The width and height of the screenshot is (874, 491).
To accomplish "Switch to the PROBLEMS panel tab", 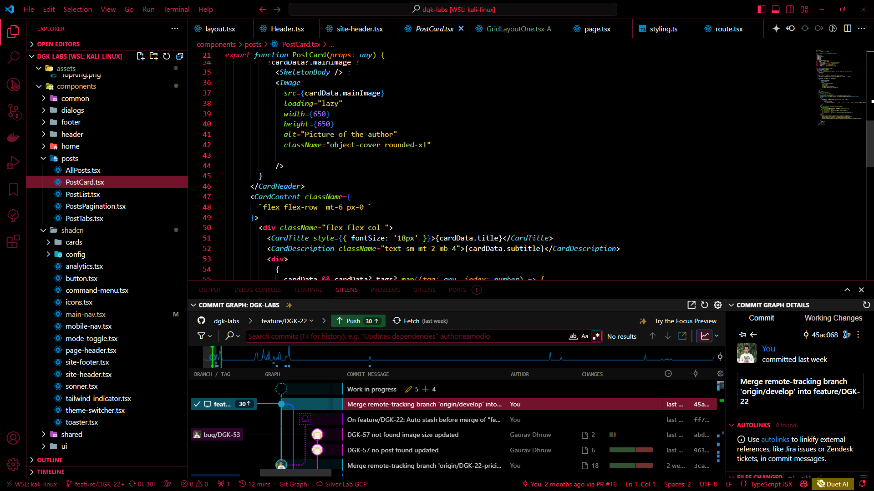I will pyautogui.click(x=385, y=290).
